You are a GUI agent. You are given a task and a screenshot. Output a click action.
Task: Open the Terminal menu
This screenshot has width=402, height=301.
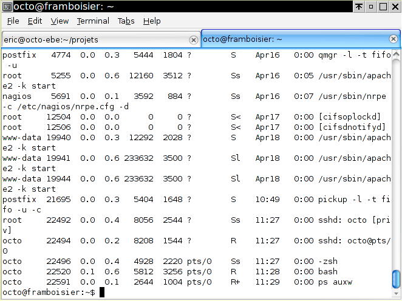tap(93, 21)
